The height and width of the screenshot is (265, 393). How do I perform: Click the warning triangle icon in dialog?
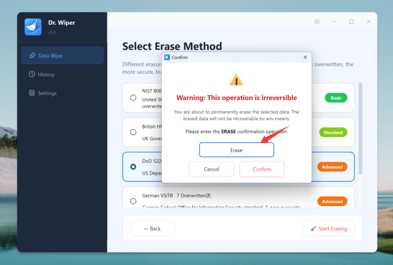point(236,80)
